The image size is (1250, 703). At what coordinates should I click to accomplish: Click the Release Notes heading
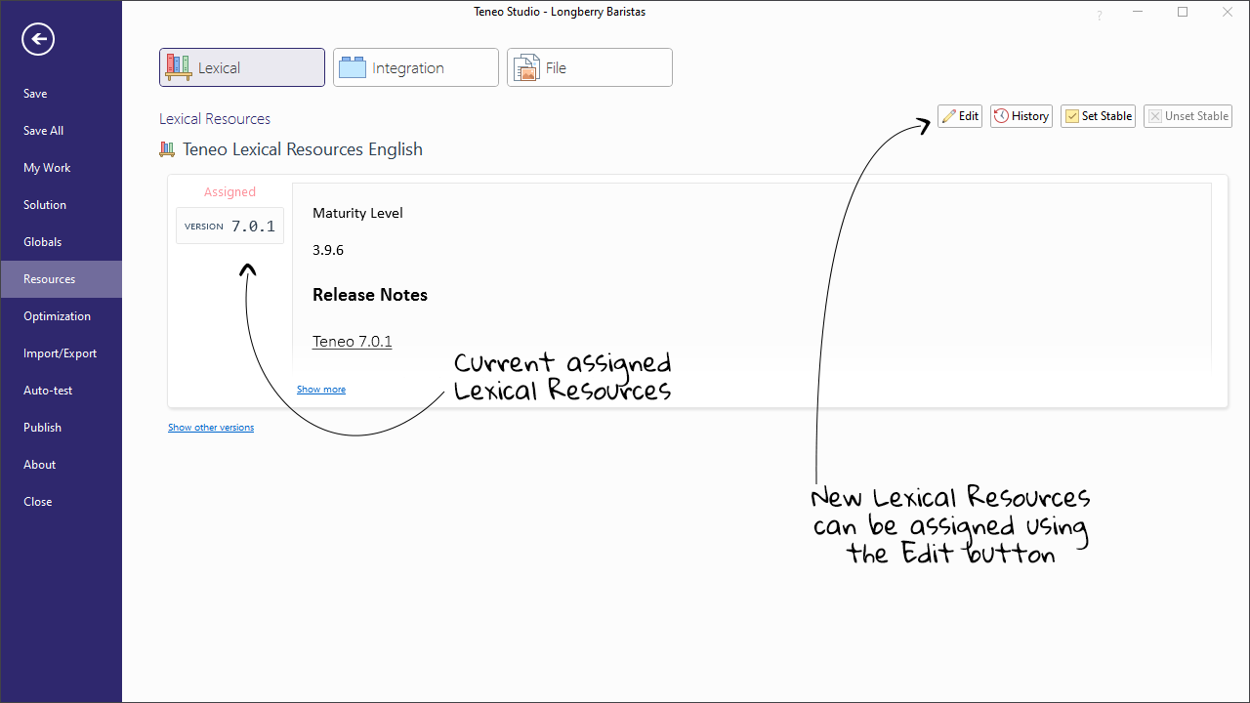[370, 295]
